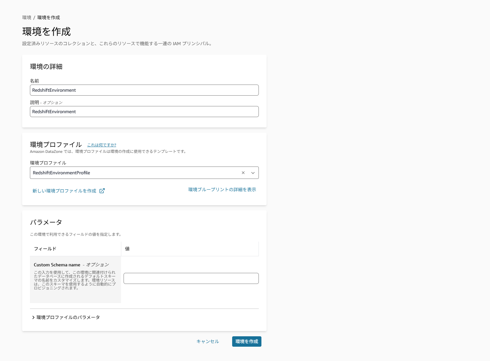
Task: Clear the selected environment profile with X
Action: point(243,173)
